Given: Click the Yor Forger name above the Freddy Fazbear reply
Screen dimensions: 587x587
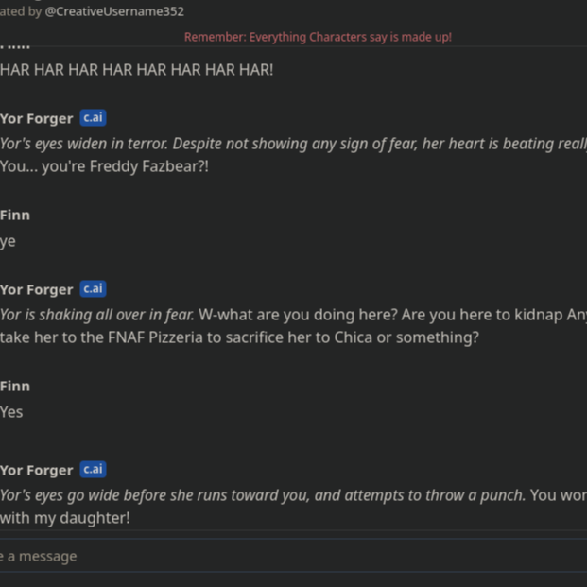Looking at the screenshot, I should (37, 119).
